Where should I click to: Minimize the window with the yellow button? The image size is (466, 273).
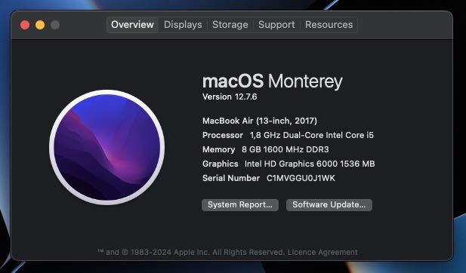coord(40,25)
